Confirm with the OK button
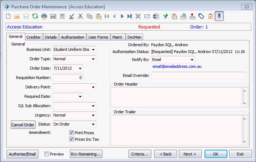Image resolution: width=256 pixels, height=162 pixels. point(216,154)
